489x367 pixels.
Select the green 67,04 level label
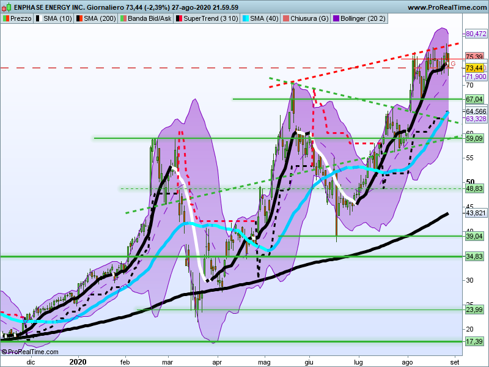474,99
